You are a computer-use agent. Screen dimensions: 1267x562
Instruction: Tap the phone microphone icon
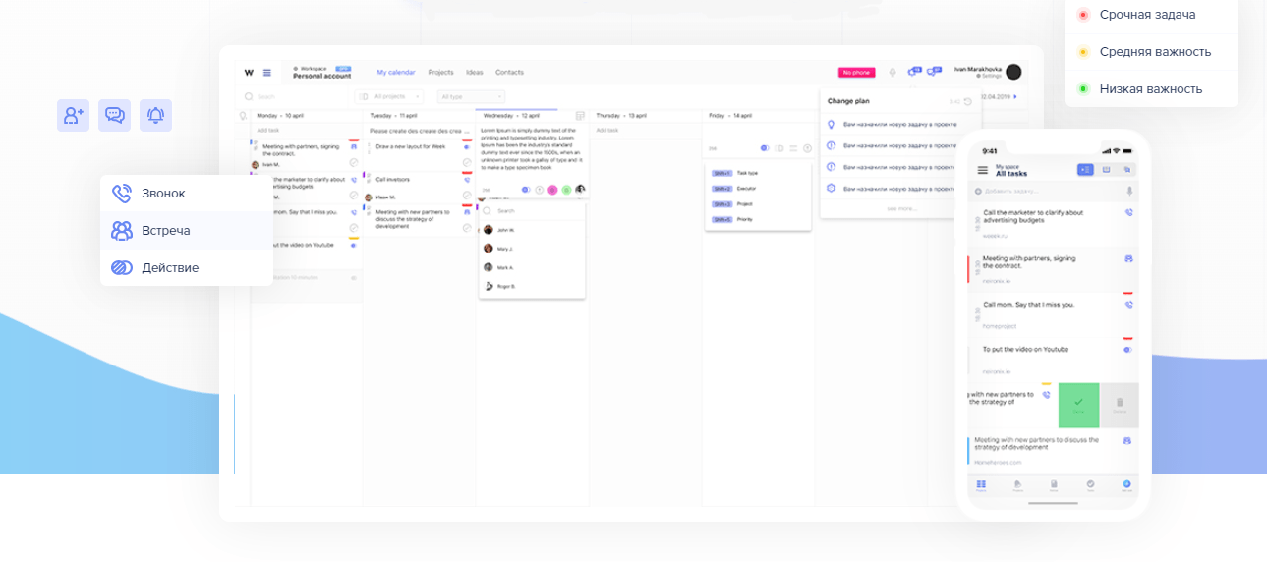coord(1129,191)
